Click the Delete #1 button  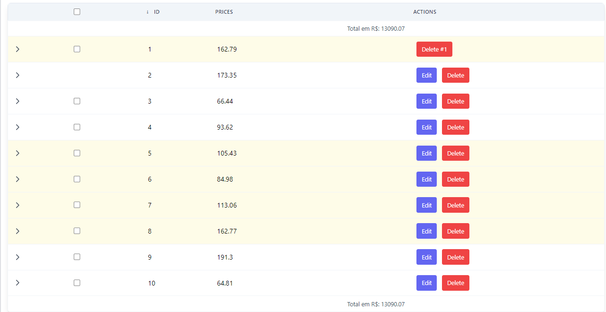pyautogui.click(x=434, y=49)
